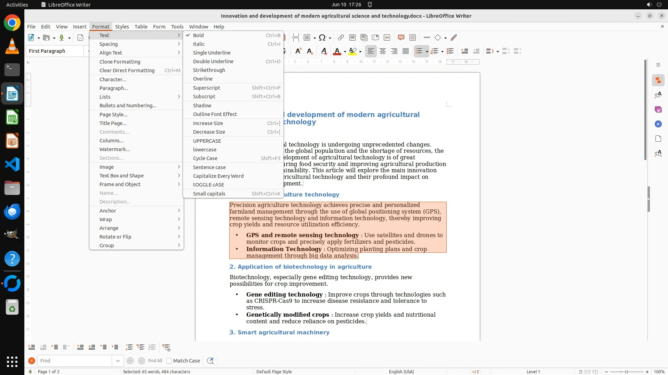Toggle Italic in the Text submenu
The image size is (668, 375).
click(x=199, y=44)
